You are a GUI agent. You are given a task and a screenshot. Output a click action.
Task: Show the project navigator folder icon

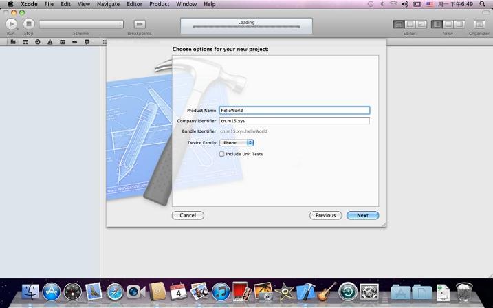(x=13, y=41)
